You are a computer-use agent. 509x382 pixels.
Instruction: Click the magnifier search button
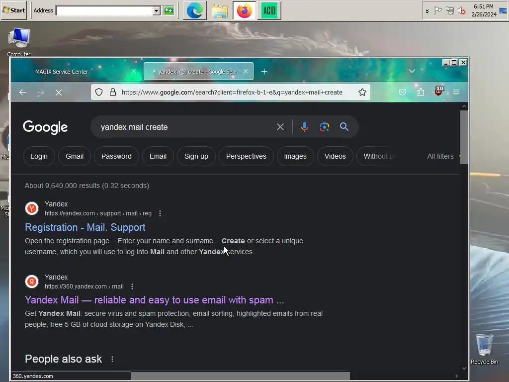coord(344,127)
